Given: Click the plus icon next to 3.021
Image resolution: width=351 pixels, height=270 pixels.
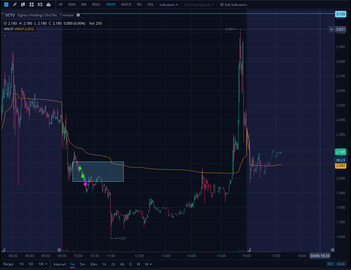Looking at the screenshot, I should click(x=331, y=29).
